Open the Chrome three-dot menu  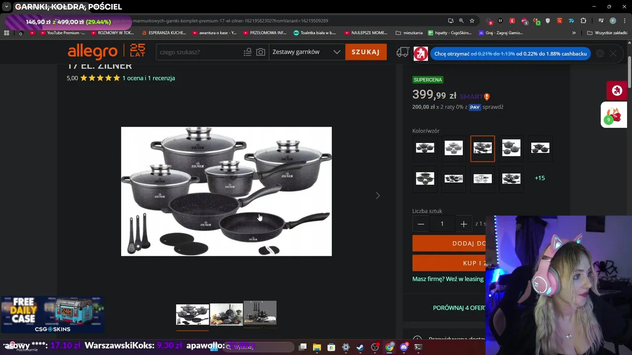click(x=624, y=21)
